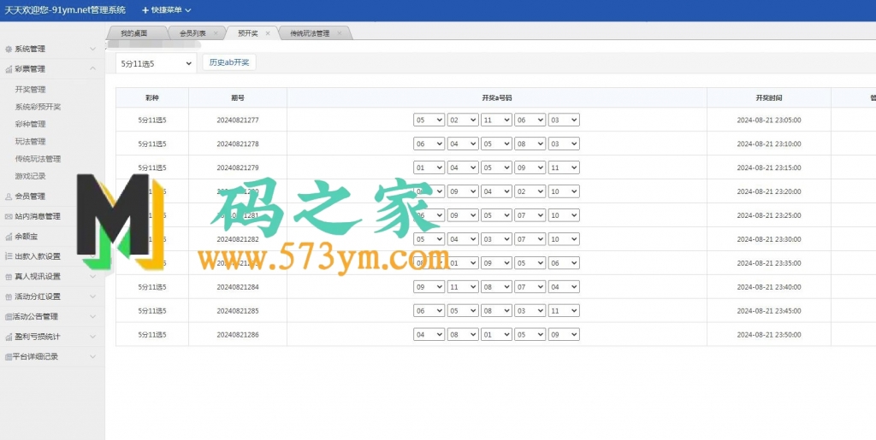This screenshot has height=440, width=876.
Task: Click the 开奖a号码 column header
Action: pyautogui.click(x=497, y=97)
